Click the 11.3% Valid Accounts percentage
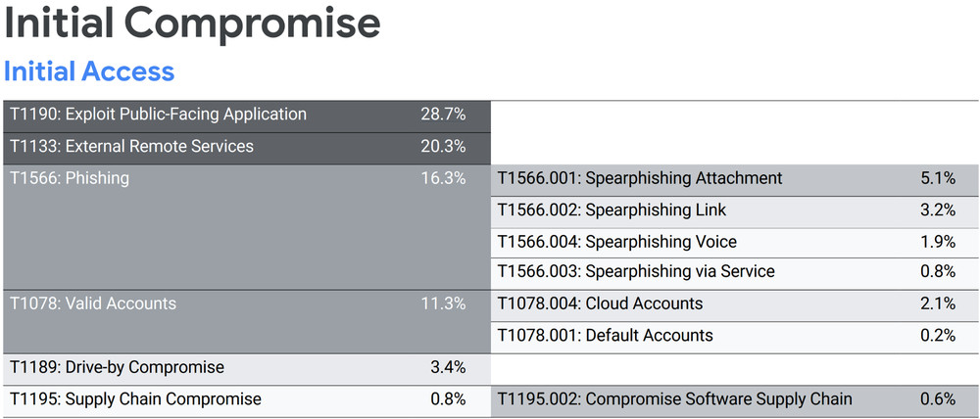This screenshot has width=980, height=419. (x=443, y=303)
